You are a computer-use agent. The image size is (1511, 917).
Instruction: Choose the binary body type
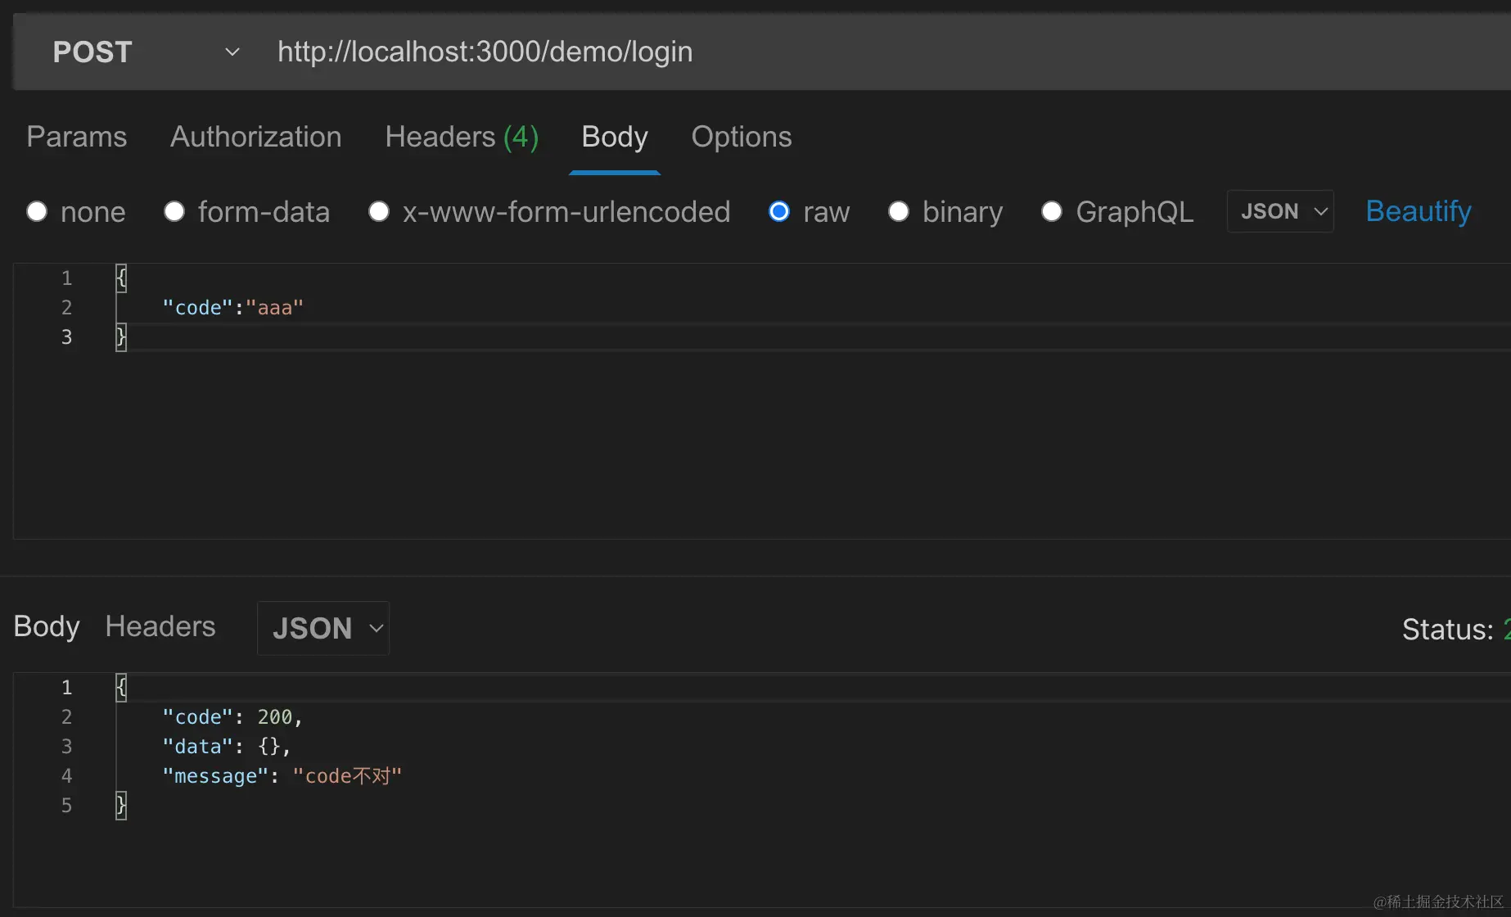[x=899, y=212]
